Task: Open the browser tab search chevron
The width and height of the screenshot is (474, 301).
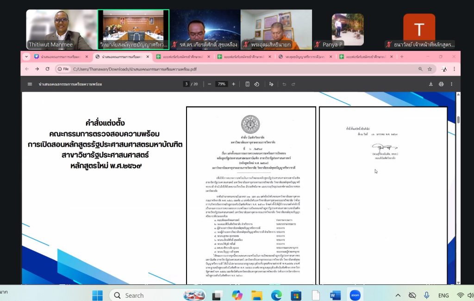Action: [26, 56]
